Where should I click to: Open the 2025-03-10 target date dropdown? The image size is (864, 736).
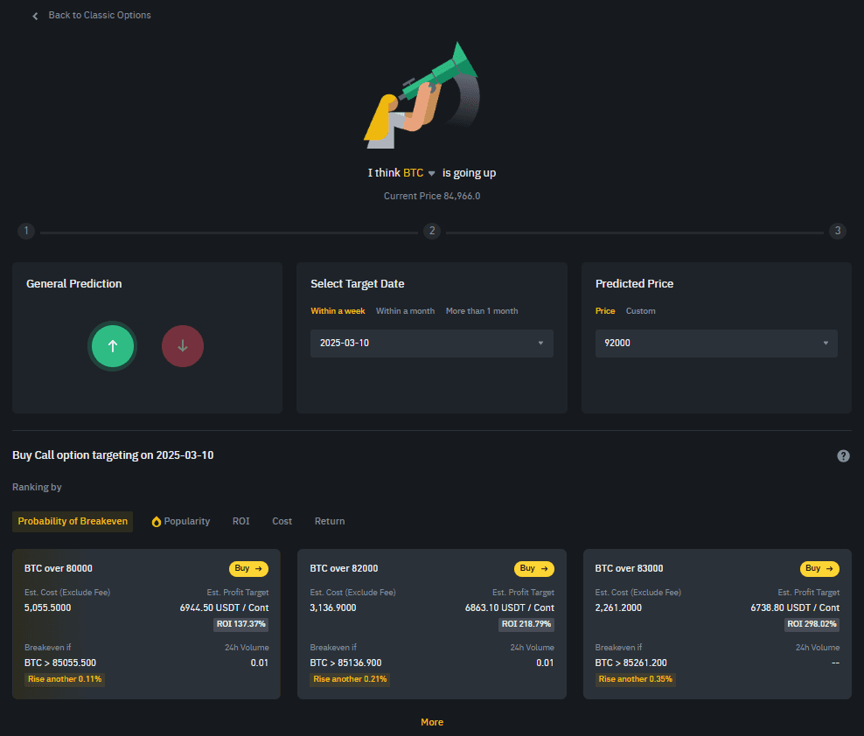tap(432, 344)
